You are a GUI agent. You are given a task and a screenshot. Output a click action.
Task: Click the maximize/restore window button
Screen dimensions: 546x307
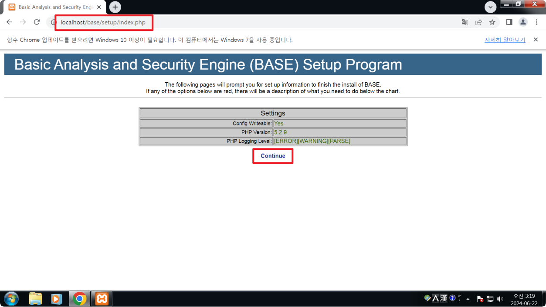(x=518, y=4)
